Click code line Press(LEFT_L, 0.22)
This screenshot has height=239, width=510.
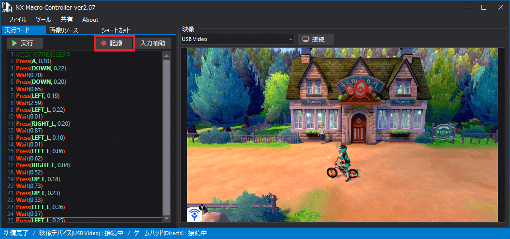pyautogui.click(x=40, y=109)
